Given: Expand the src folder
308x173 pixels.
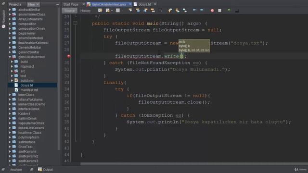Looking at the screenshot, I should [x=12, y=71].
